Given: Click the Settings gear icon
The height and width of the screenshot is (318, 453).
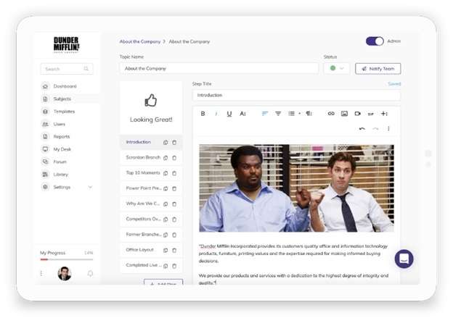Looking at the screenshot, I should pyautogui.click(x=45, y=187).
